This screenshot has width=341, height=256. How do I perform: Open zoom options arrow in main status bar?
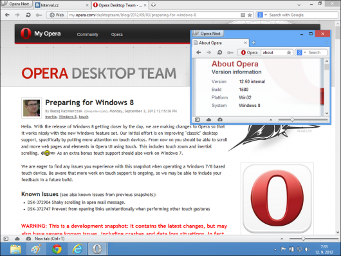[x=282, y=239]
